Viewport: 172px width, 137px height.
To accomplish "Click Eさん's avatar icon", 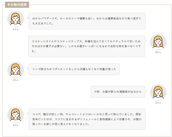I will (16, 115).
